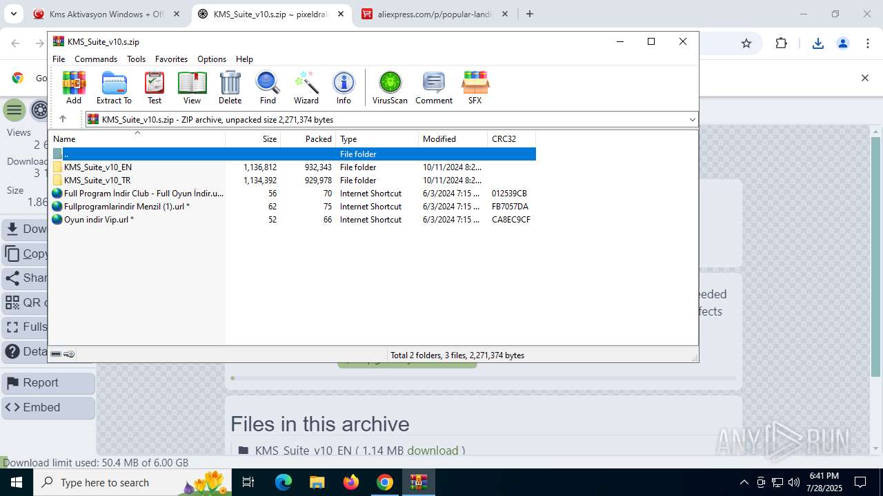Click the QR code button in sidebar
The image size is (883, 496).
[x=25, y=302]
